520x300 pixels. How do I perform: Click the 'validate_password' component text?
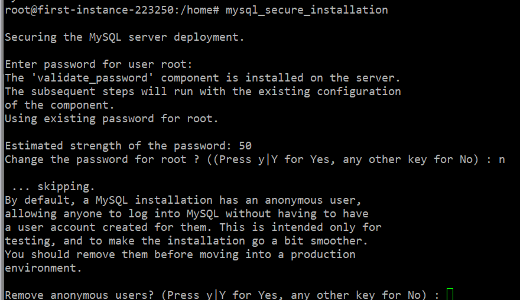pyautogui.click(x=92, y=78)
